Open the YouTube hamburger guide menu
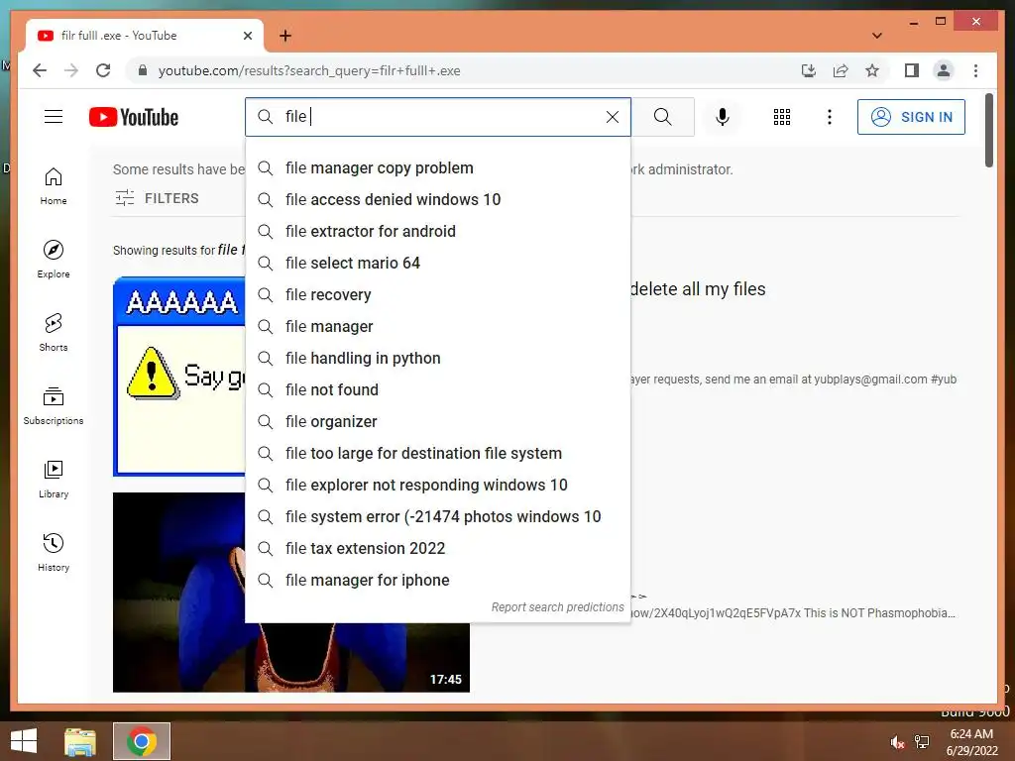This screenshot has height=761, width=1015. 54,117
